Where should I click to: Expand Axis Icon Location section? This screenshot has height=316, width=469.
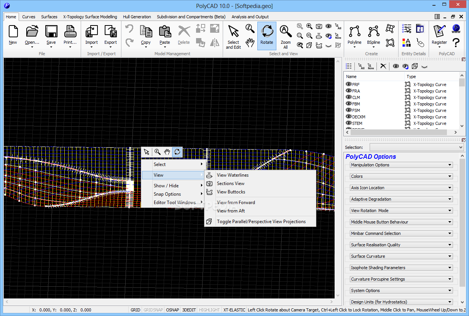click(x=401, y=188)
